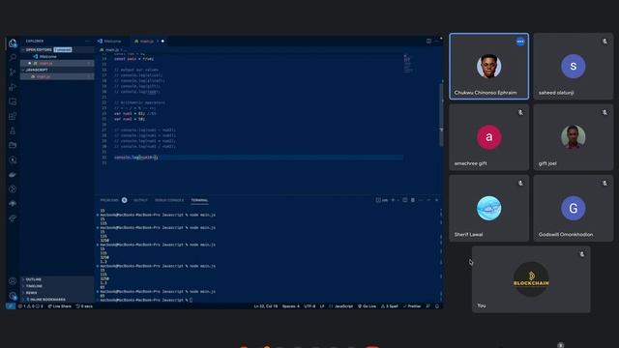Split the terminal panel
The image size is (619, 348).
(405, 200)
